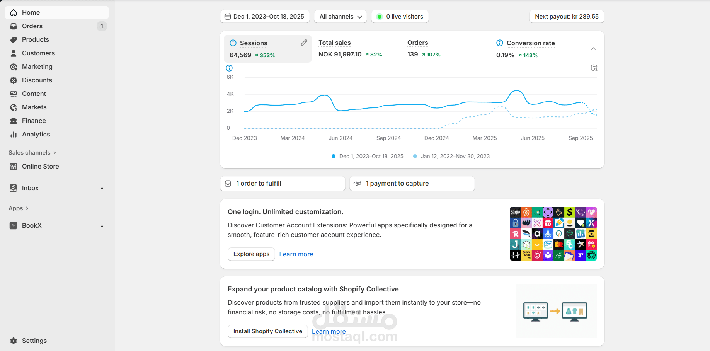The width and height of the screenshot is (710, 351).
Task: Select the Total sales metric card
Action: tap(350, 48)
